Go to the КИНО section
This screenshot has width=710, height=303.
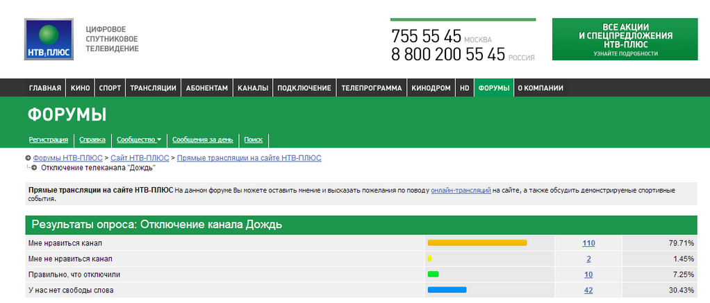coord(80,88)
